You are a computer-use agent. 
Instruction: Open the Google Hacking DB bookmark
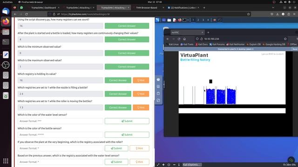point(274,45)
